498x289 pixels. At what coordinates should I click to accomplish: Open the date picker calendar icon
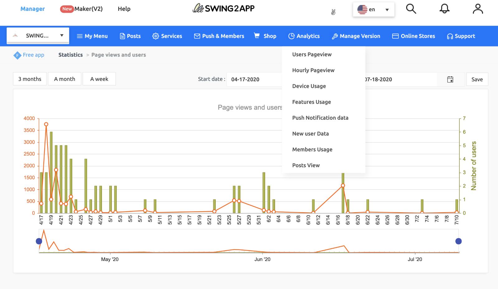450,79
